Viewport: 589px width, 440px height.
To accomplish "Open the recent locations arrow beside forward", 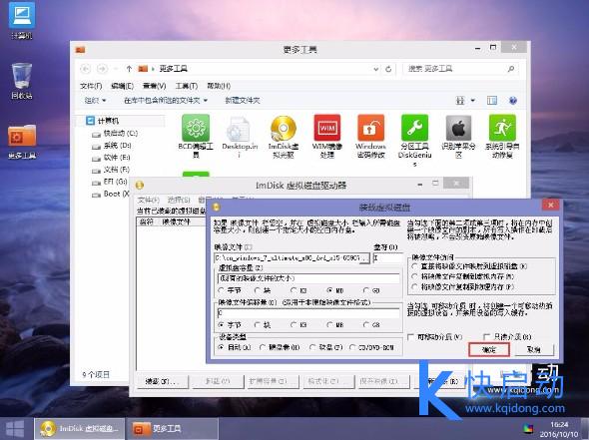I will (x=116, y=69).
